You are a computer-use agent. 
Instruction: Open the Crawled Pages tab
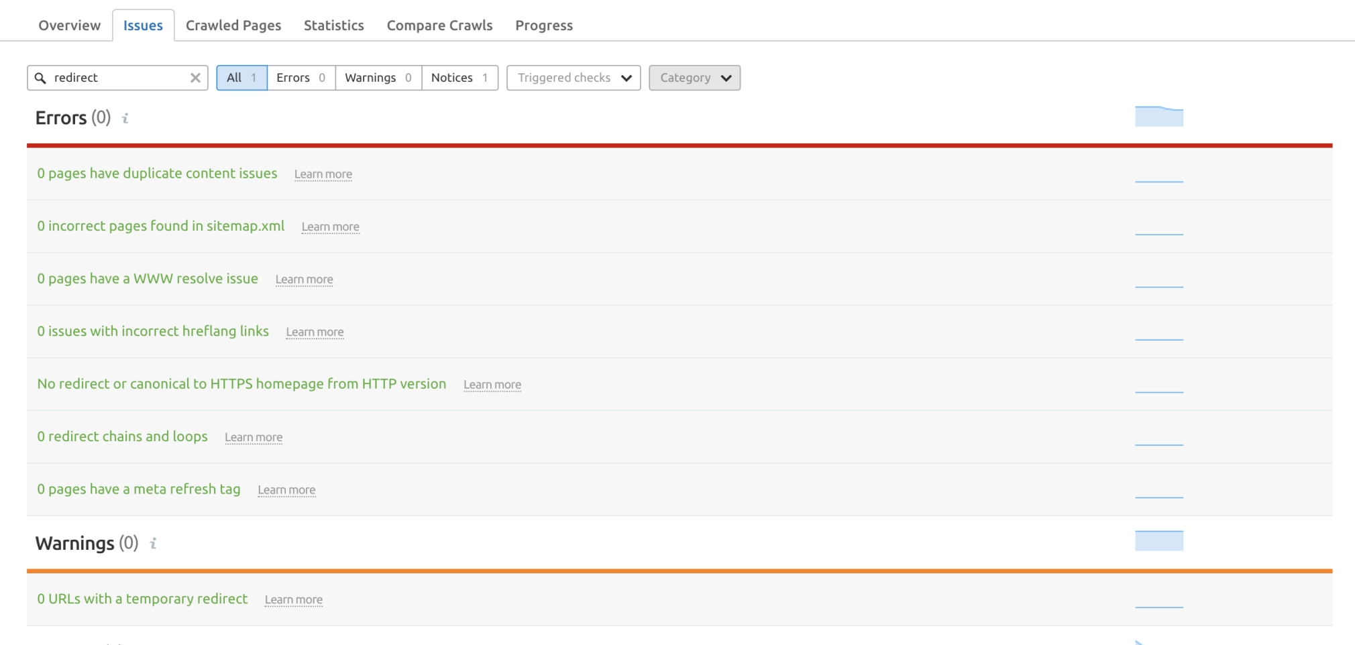click(x=233, y=25)
